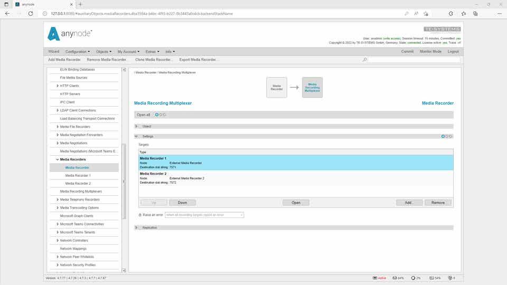Click the Open button under targets
Image resolution: width=507 pixels, height=285 pixels.
point(296,203)
